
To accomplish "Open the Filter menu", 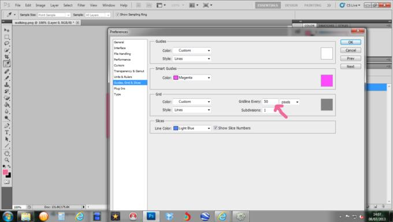I will [81, 5].
